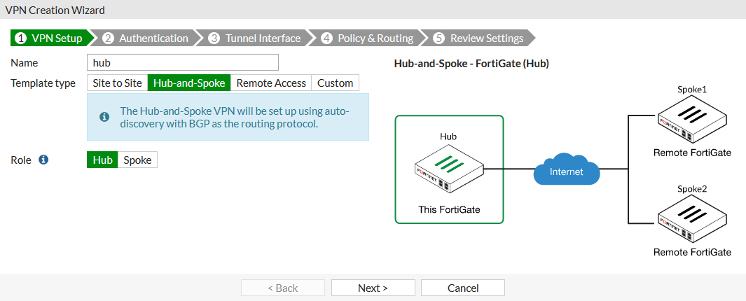Select the Hub role option

coord(102,160)
